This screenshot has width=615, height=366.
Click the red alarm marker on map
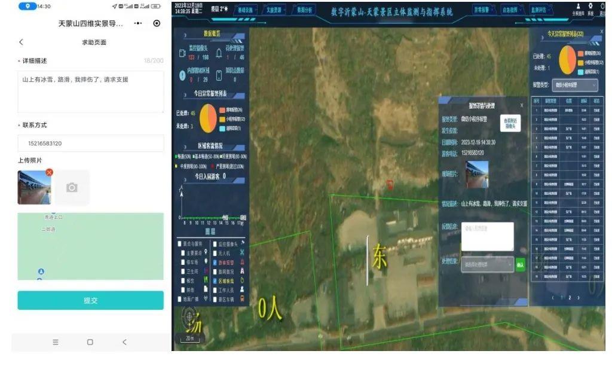[x=390, y=185]
